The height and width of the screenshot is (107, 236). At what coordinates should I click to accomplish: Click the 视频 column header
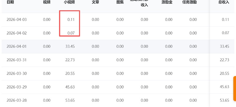click(47, 2)
